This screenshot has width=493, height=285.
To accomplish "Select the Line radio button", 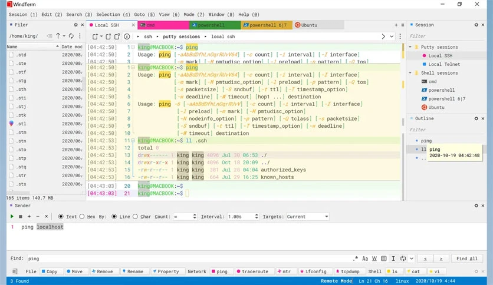I will tap(114, 217).
